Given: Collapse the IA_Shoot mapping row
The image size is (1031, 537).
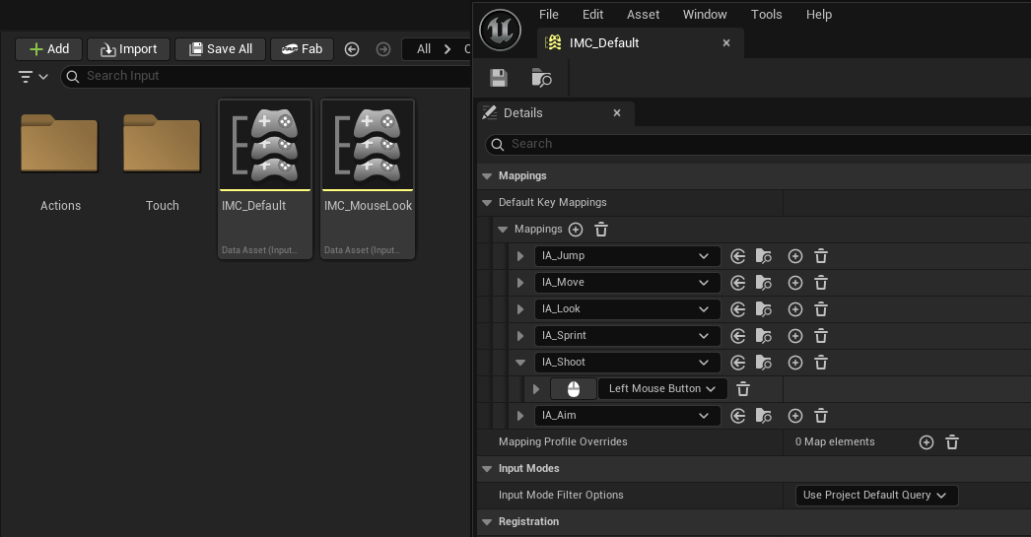Looking at the screenshot, I should (520, 363).
